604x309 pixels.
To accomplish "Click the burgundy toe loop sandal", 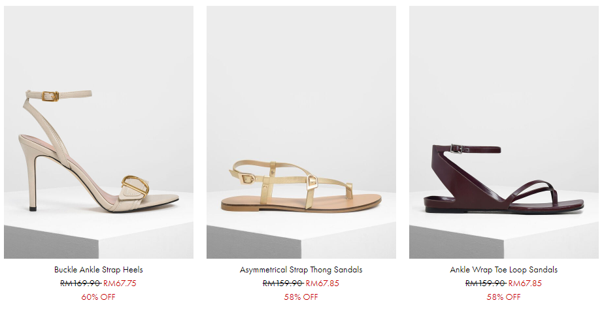I will click(503, 178).
